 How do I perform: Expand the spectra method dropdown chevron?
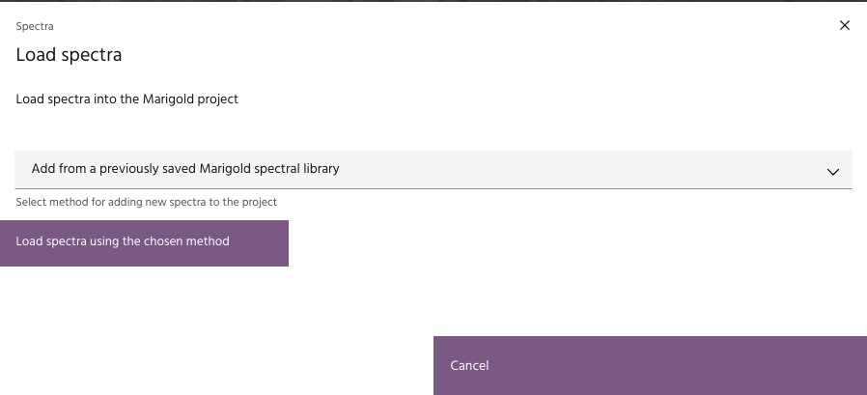833,171
